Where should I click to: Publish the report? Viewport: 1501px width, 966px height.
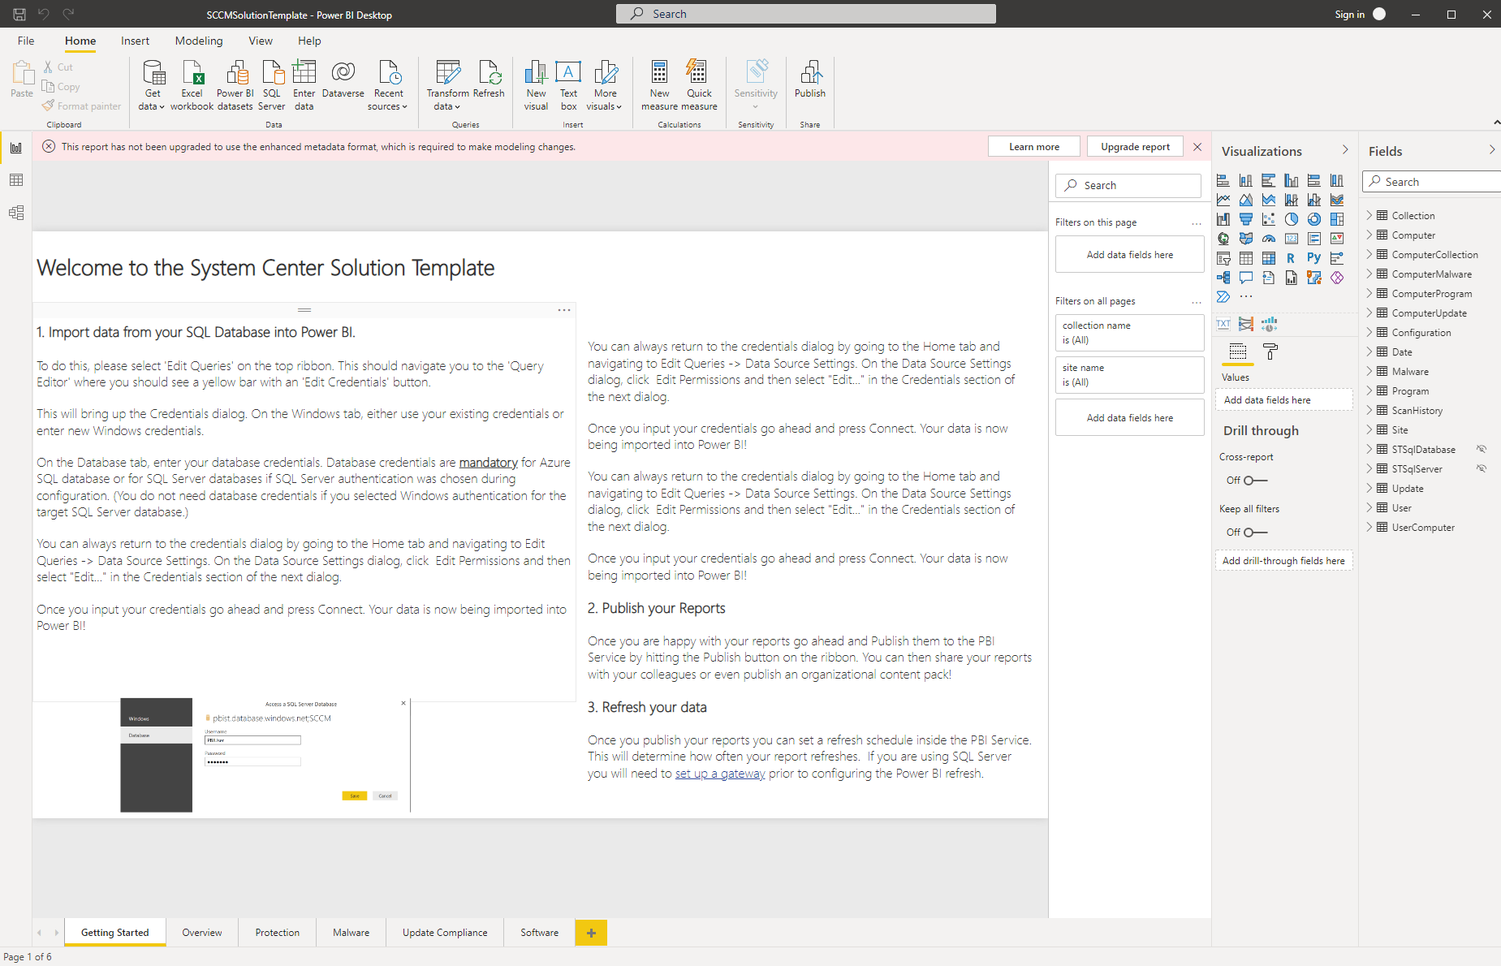[810, 80]
